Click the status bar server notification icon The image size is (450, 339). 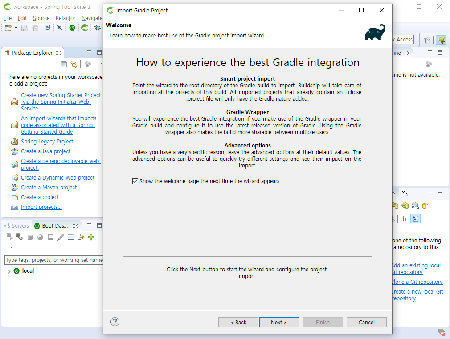pos(442,333)
